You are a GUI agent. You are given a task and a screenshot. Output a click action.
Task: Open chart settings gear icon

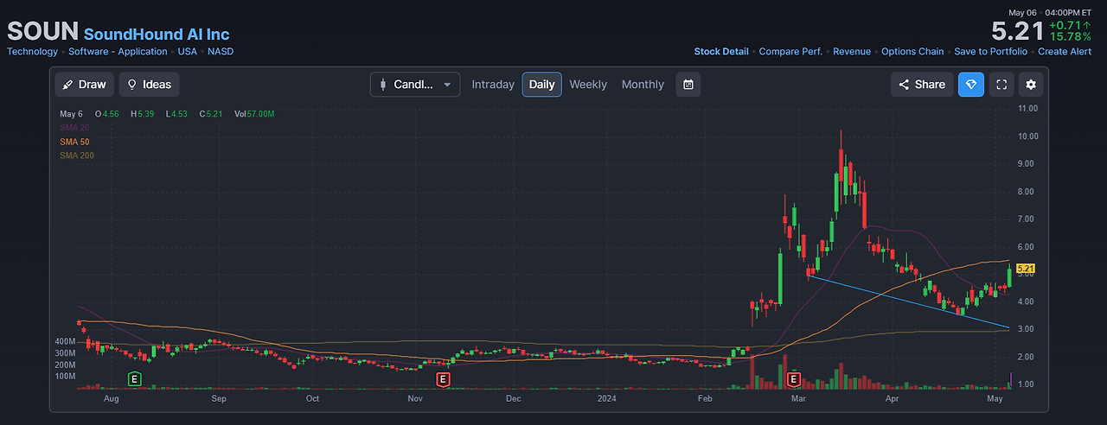(1031, 84)
